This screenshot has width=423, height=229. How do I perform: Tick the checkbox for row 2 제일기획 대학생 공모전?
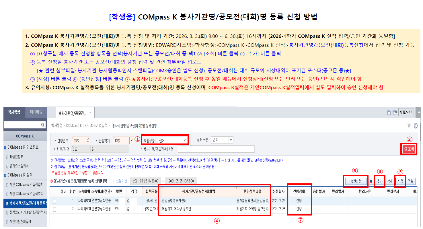(x=54, y=209)
